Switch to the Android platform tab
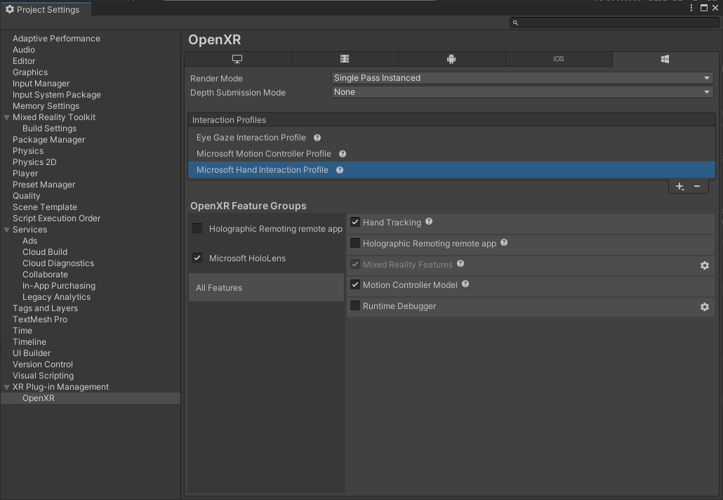The height and width of the screenshot is (500, 723). click(x=451, y=59)
